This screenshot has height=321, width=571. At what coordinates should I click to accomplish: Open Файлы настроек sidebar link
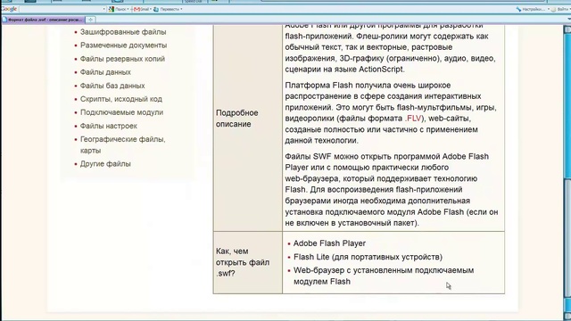coord(109,126)
